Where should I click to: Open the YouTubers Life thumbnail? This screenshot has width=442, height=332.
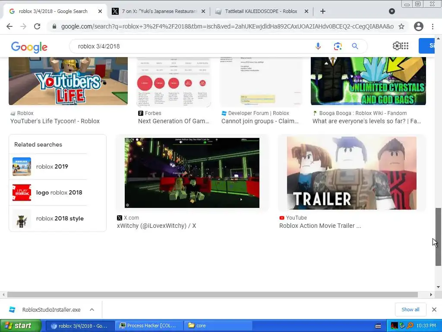(68, 81)
